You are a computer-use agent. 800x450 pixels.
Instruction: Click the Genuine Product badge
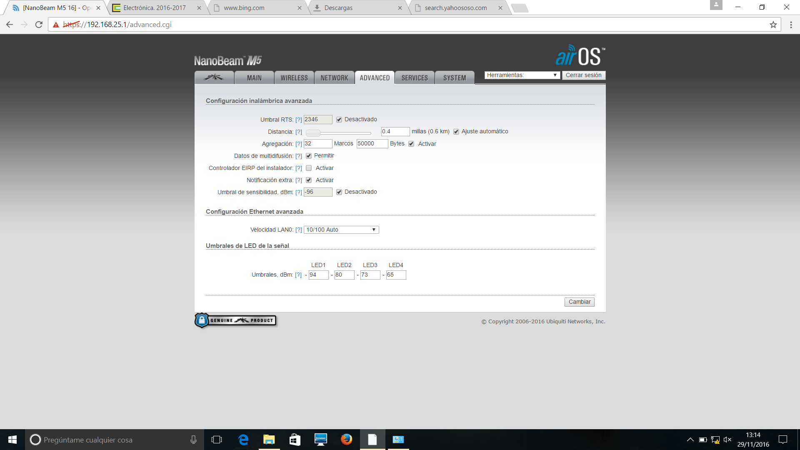[235, 320]
